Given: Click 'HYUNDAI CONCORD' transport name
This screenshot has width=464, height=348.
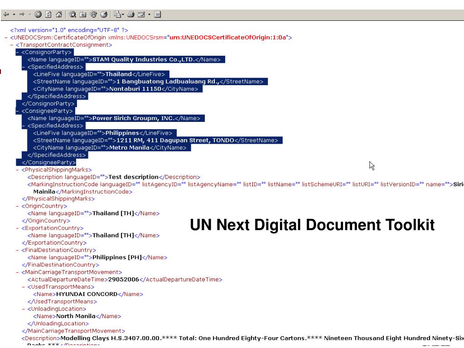Looking at the screenshot, I should click(x=87, y=294).
